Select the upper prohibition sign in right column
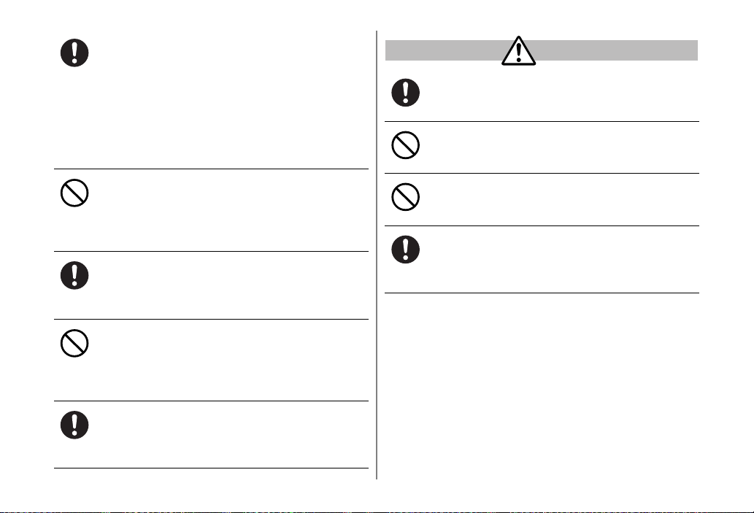This screenshot has height=513, width=754. click(405, 145)
